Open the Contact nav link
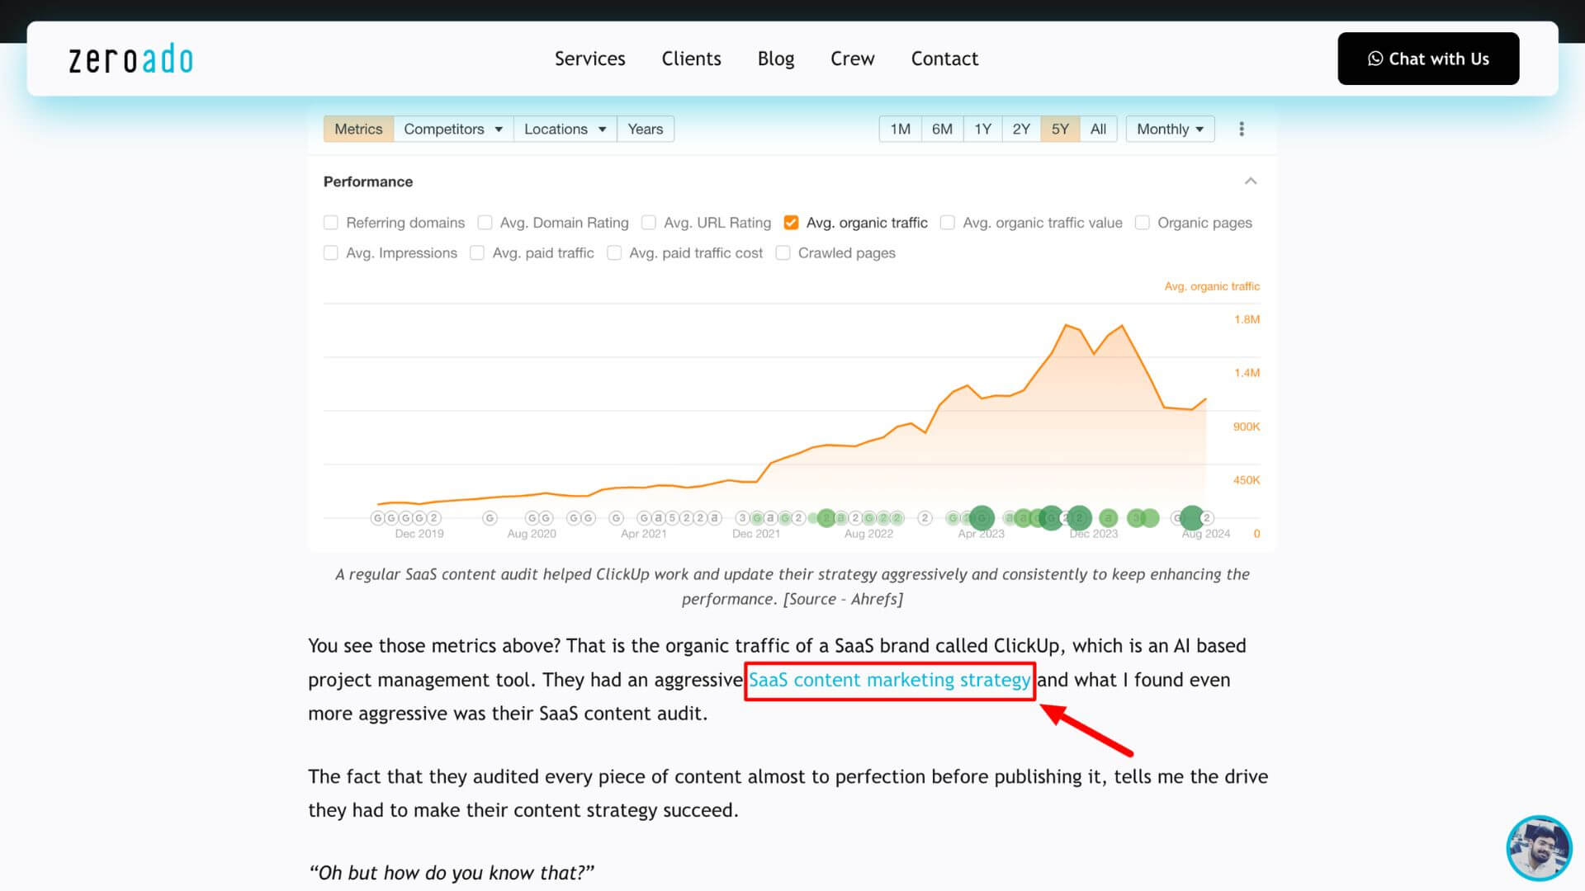 coord(944,59)
